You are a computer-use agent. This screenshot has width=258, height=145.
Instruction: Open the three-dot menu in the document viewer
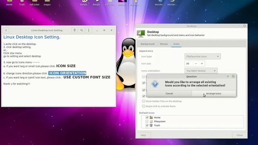[89, 30]
